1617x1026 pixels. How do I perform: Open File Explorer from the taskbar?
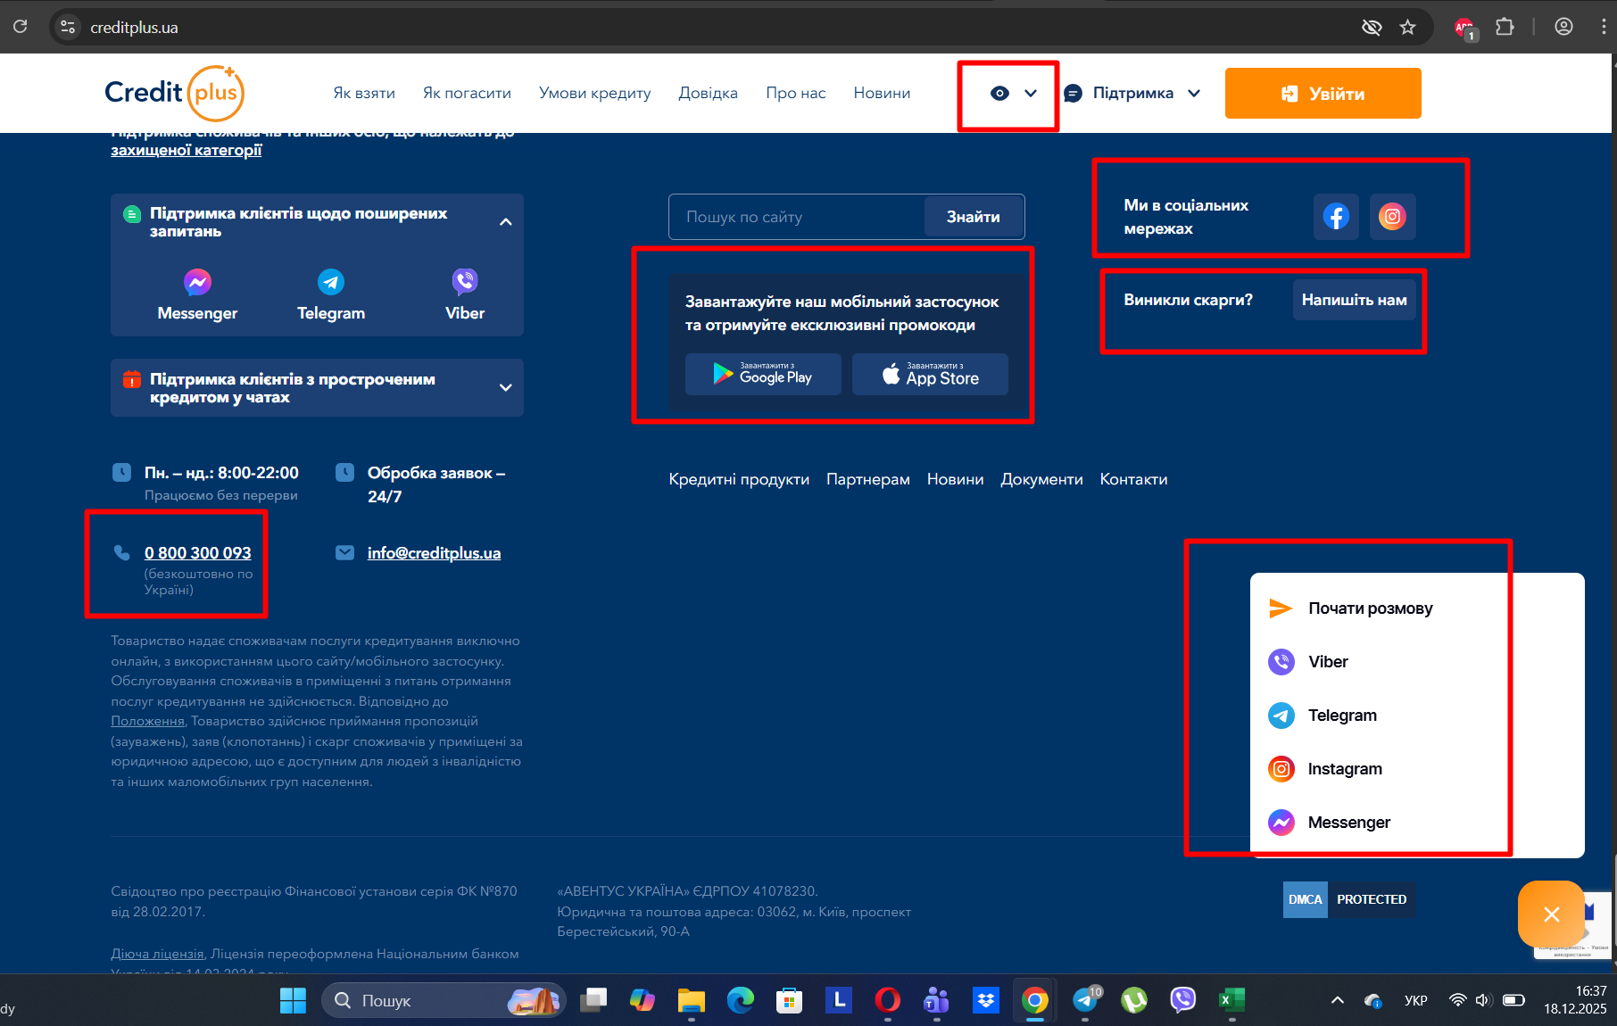point(691,1000)
